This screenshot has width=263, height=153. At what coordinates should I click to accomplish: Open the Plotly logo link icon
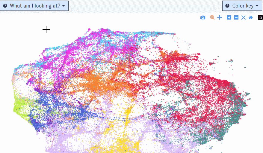[x=260, y=17]
